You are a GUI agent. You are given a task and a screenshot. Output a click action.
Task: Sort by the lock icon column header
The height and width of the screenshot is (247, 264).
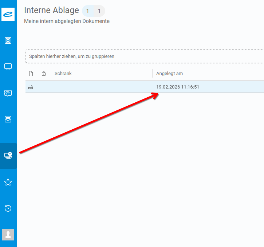click(44, 74)
